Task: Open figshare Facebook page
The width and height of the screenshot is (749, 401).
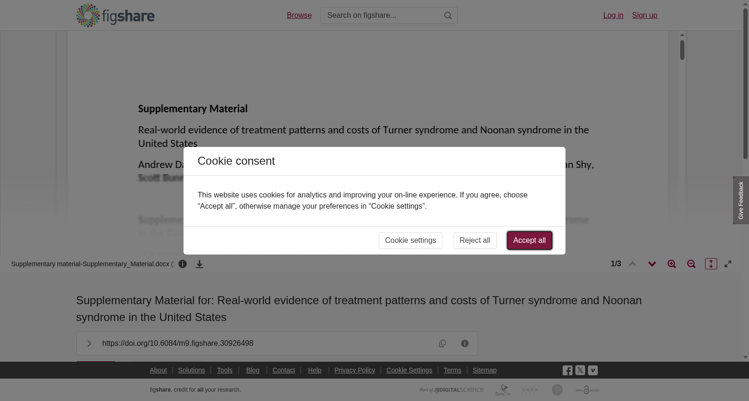Action: click(567, 371)
